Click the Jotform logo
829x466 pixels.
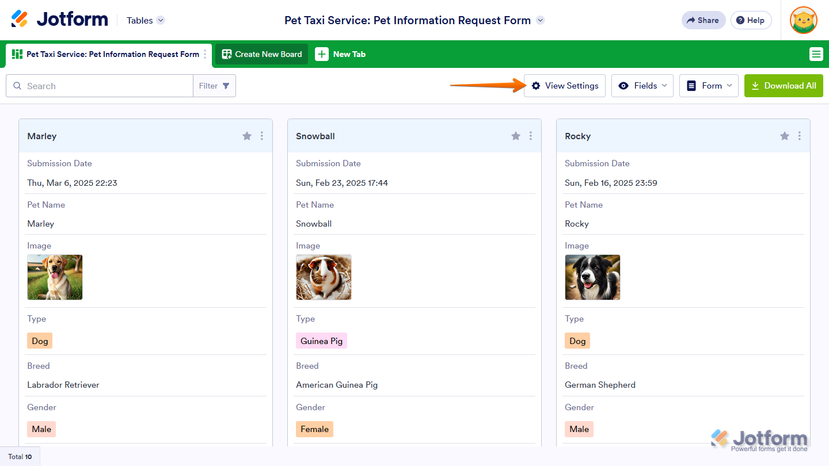pyautogui.click(x=60, y=20)
